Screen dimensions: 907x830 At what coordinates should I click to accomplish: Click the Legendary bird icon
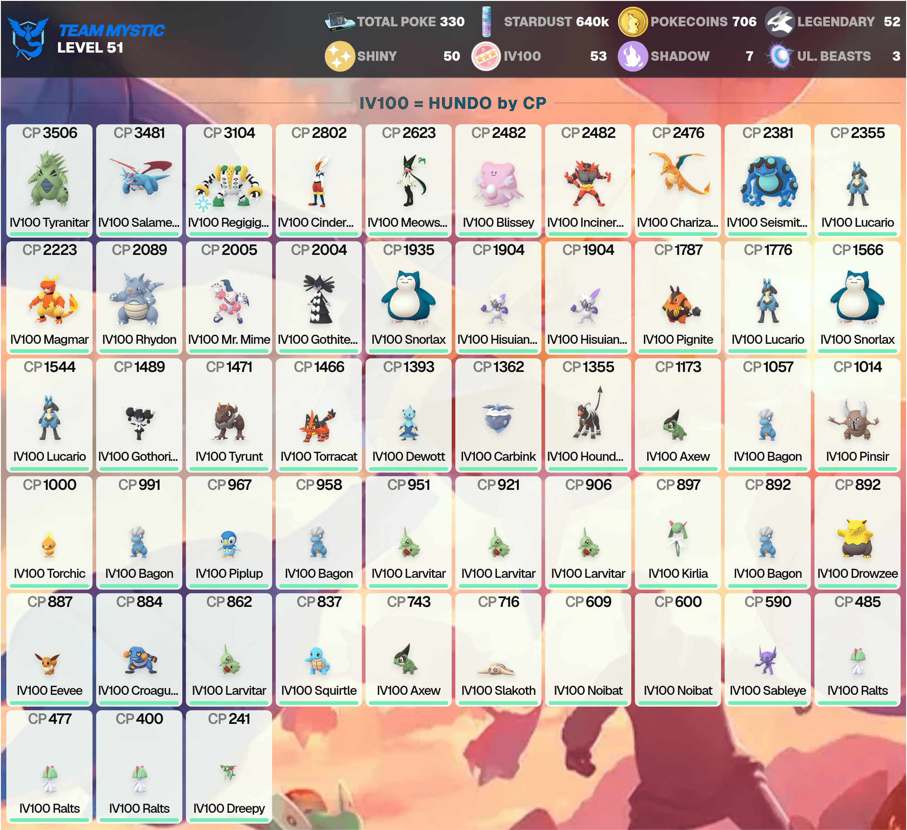click(780, 22)
